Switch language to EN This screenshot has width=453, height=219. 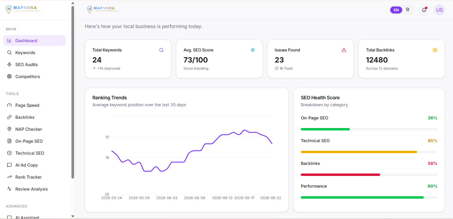[396, 10]
